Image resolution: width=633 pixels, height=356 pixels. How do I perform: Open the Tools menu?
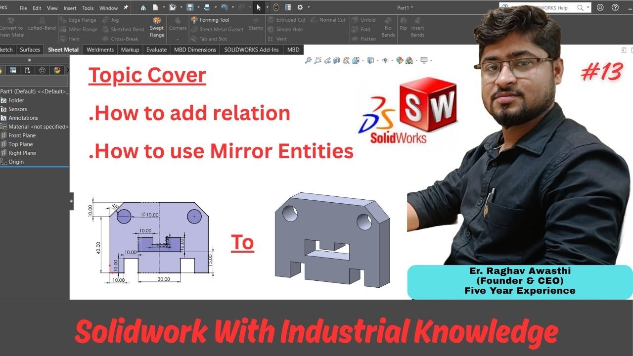[88, 8]
